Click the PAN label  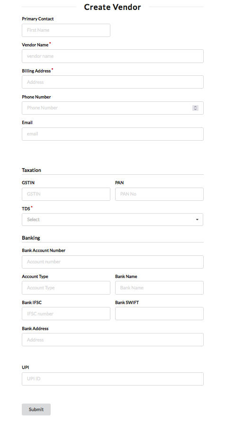tap(119, 183)
